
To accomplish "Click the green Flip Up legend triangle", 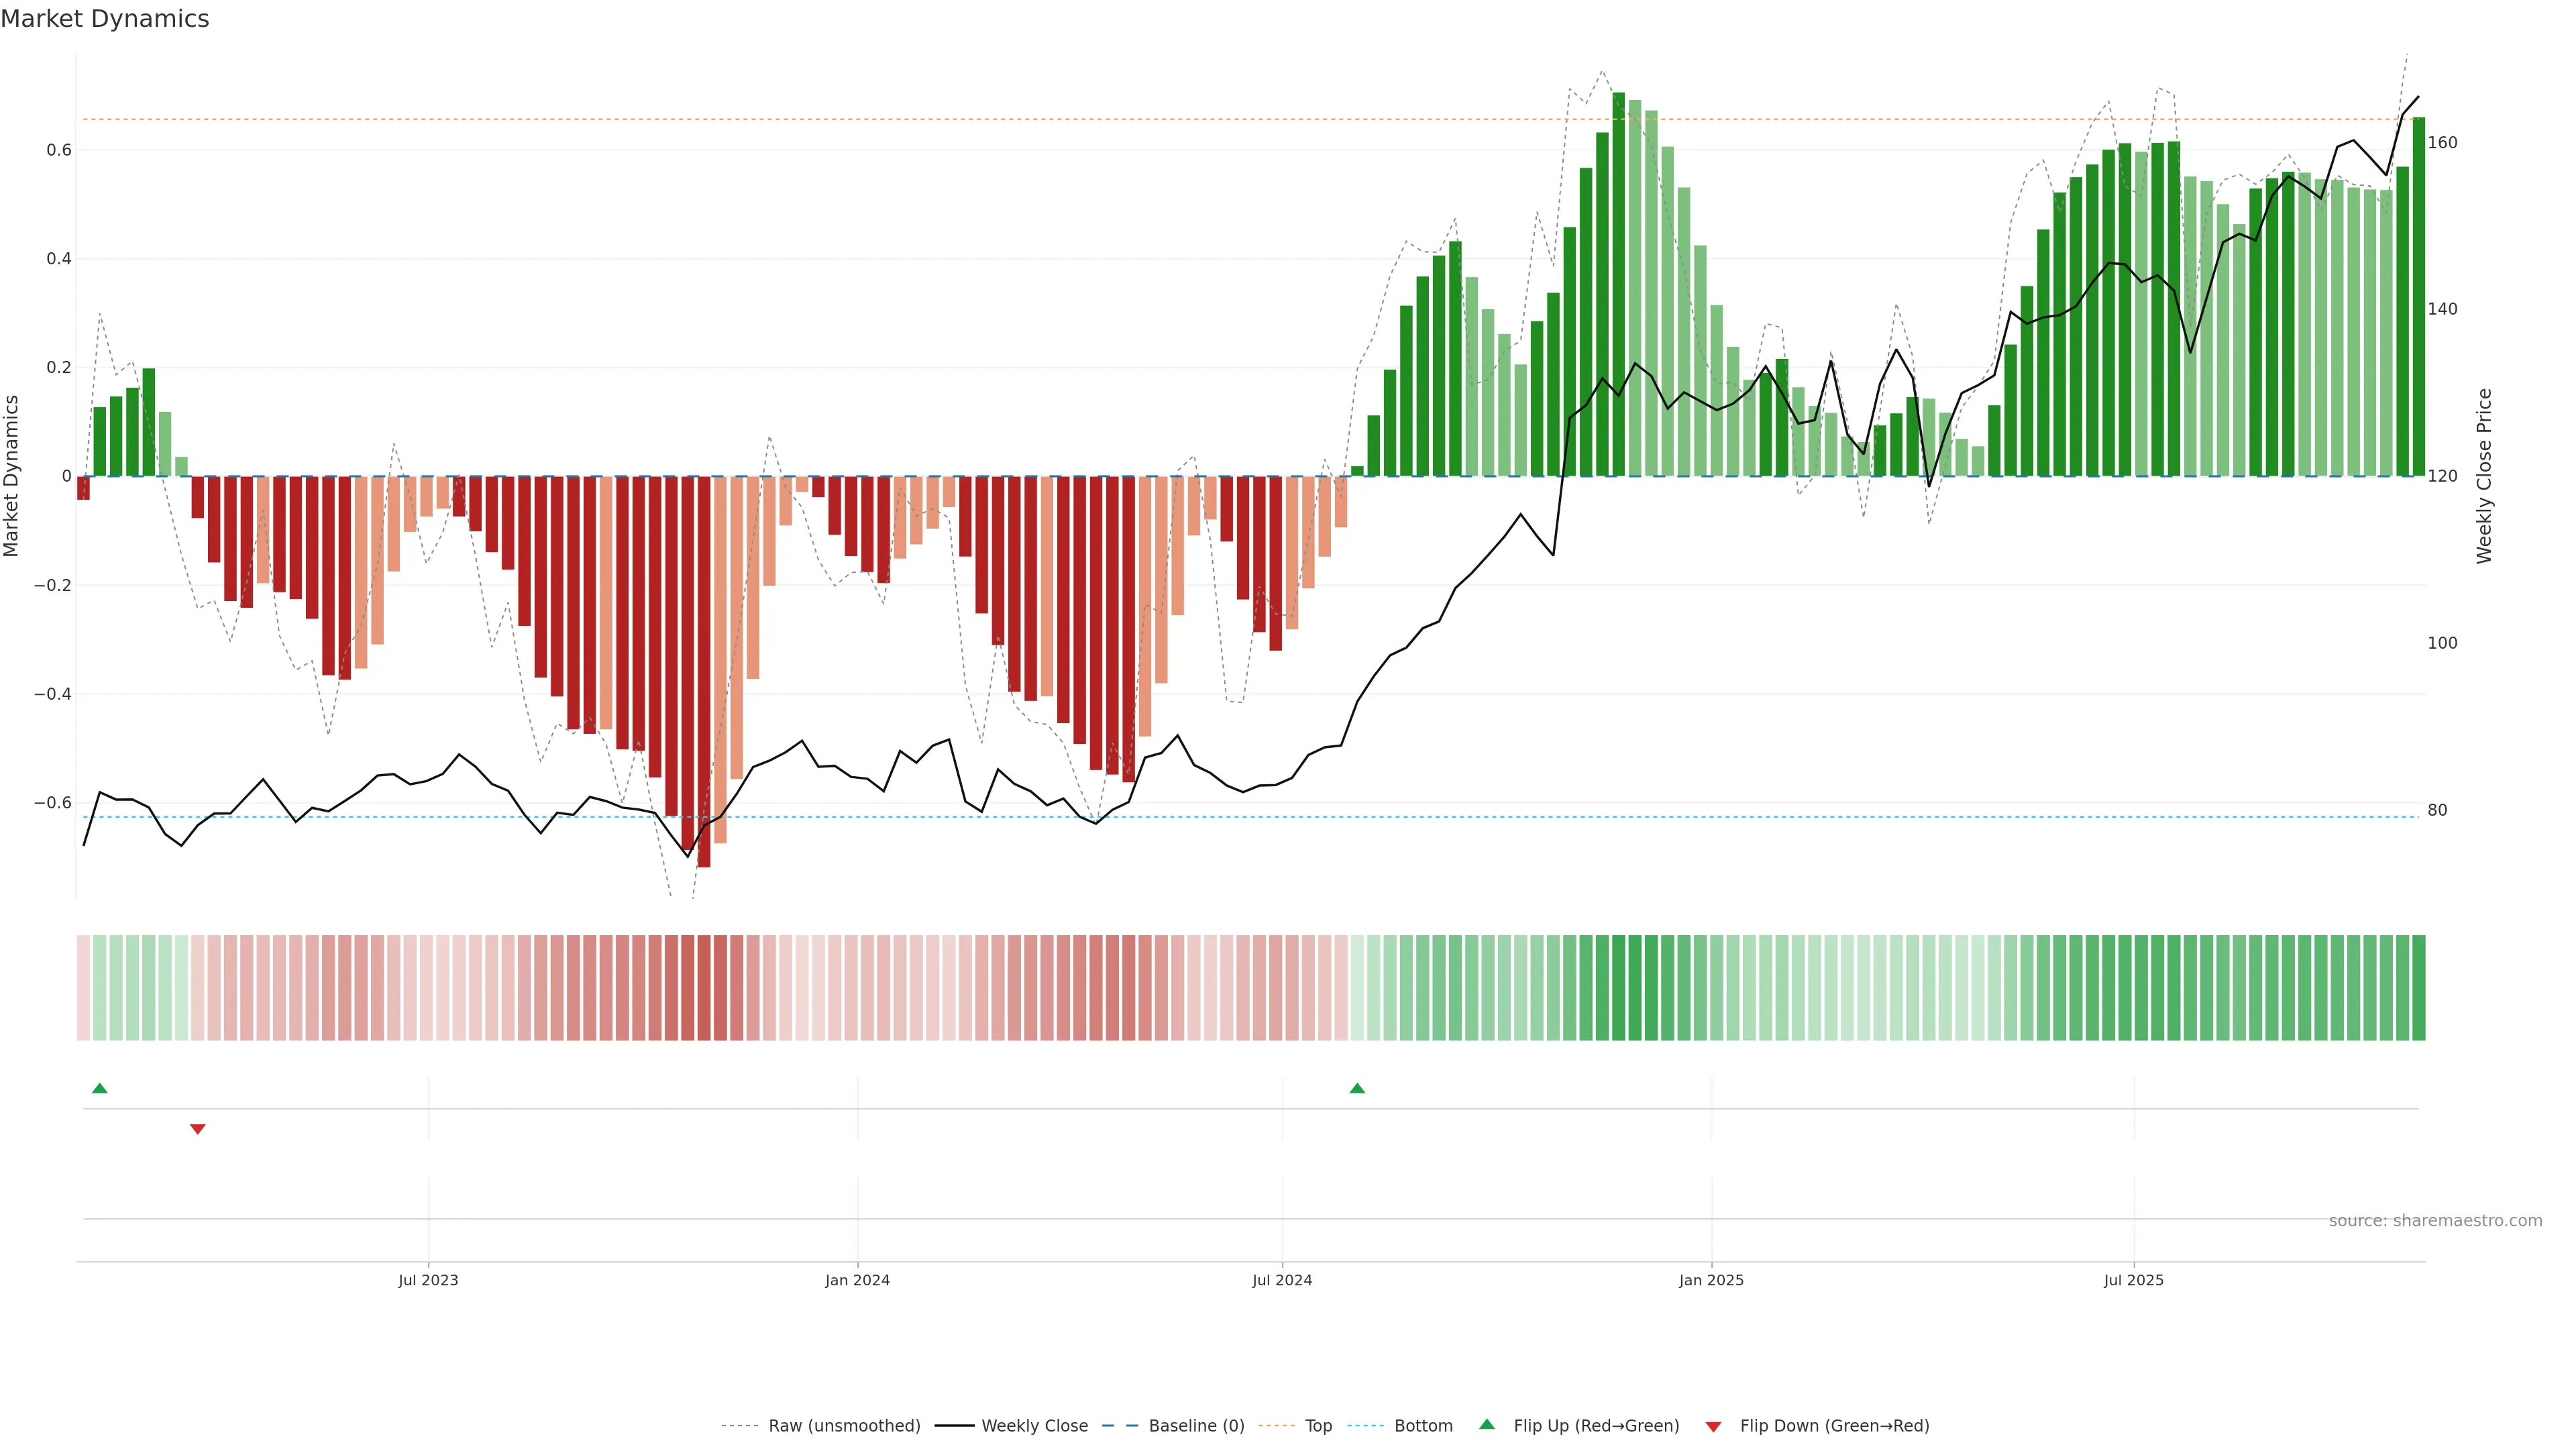I will tap(1487, 1424).
